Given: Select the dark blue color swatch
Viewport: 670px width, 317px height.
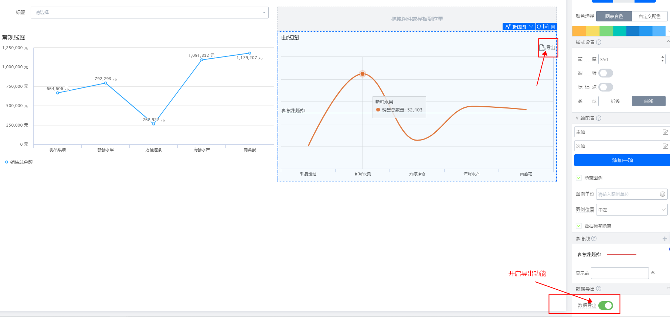Looking at the screenshot, I should pos(633,31).
